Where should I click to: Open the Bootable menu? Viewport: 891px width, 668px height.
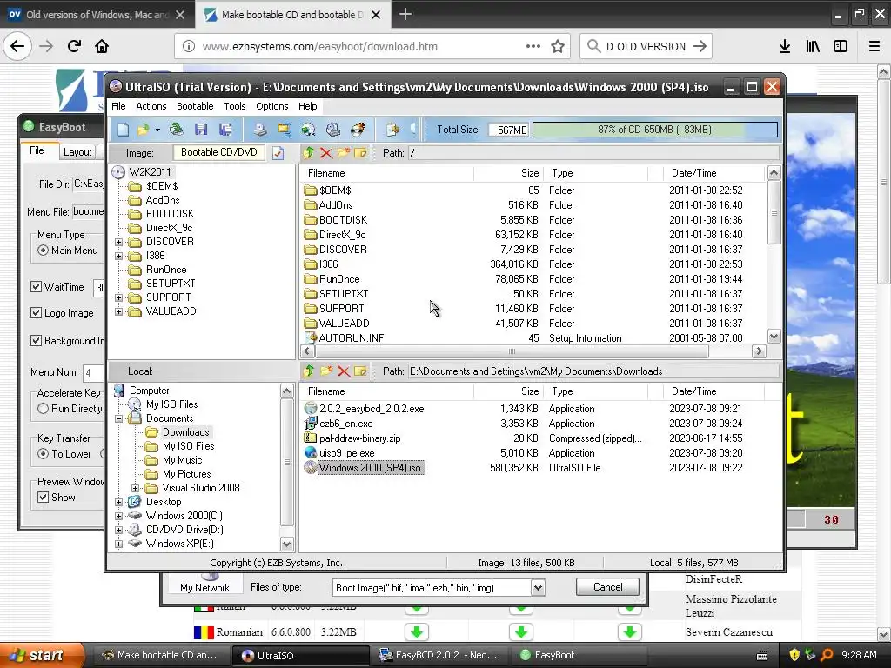(x=195, y=106)
